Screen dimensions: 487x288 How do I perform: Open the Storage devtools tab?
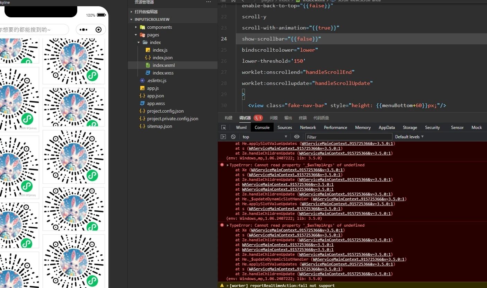pyautogui.click(x=410, y=128)
